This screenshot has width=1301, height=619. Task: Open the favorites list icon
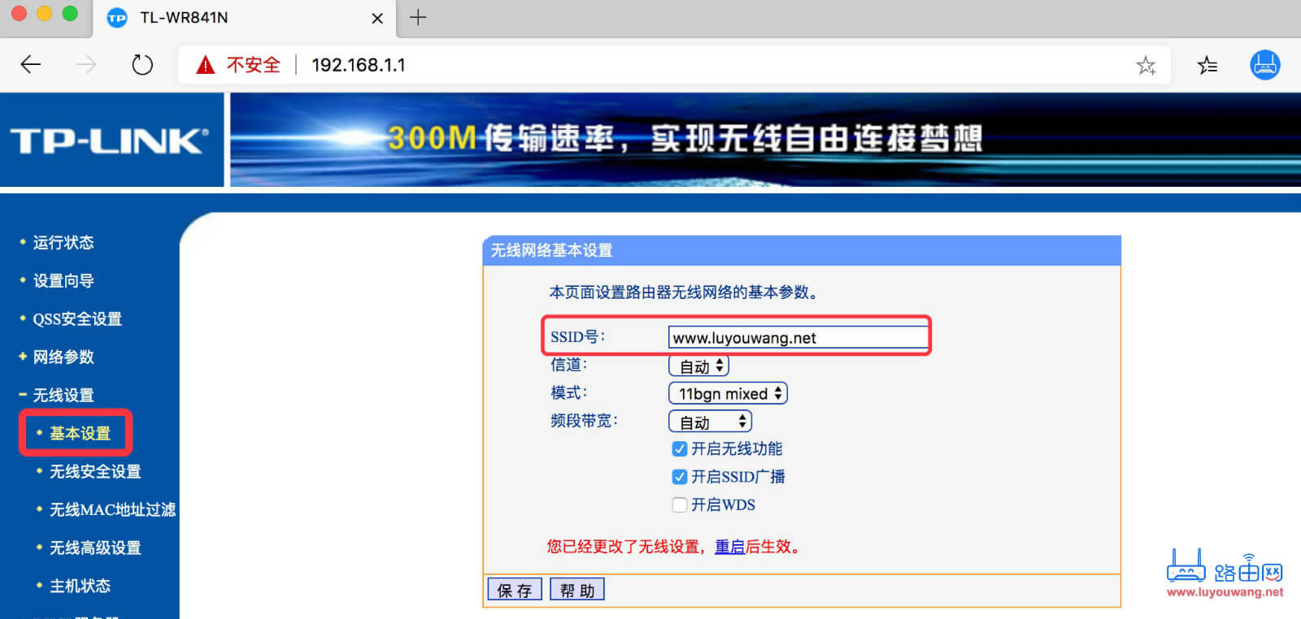tap(1207, 65)
